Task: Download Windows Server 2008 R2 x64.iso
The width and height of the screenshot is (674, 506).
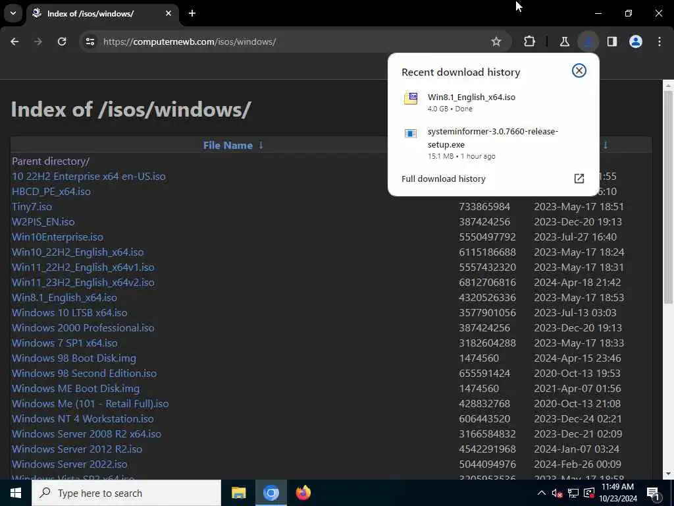Action: pos(86,434)
